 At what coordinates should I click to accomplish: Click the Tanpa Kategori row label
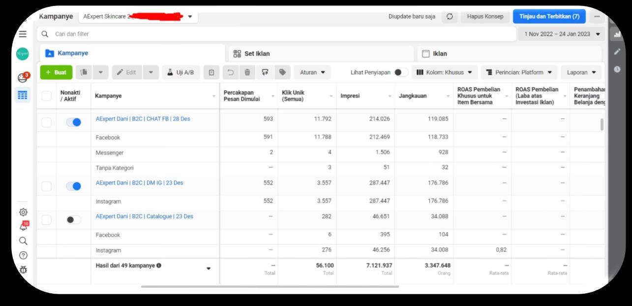[x=114, y=167]
